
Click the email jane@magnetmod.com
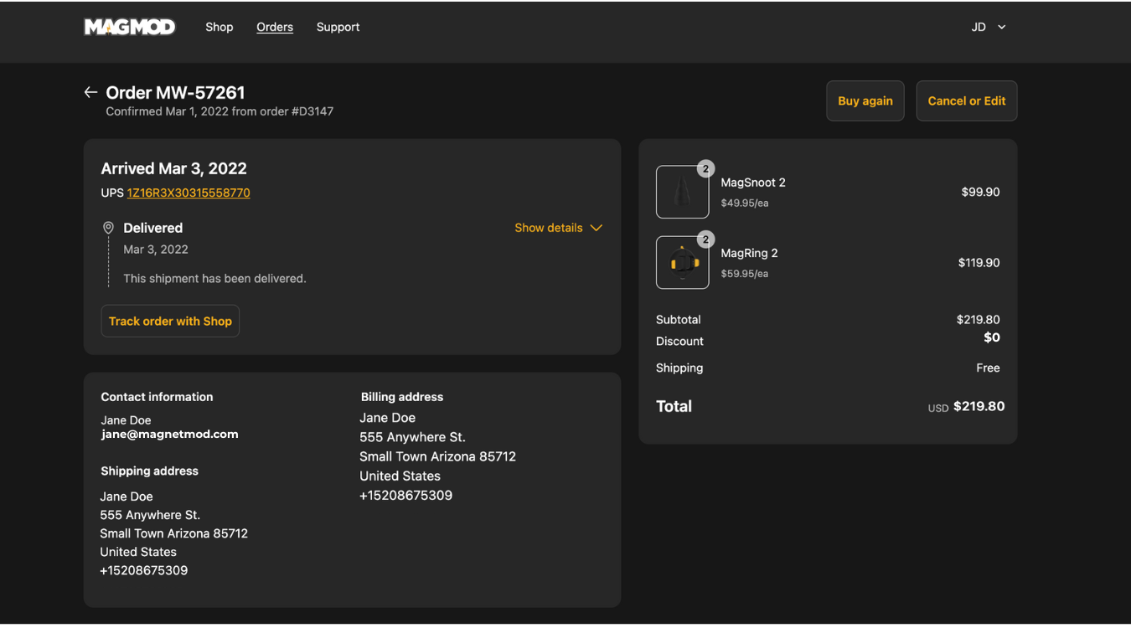click(170, 434)
